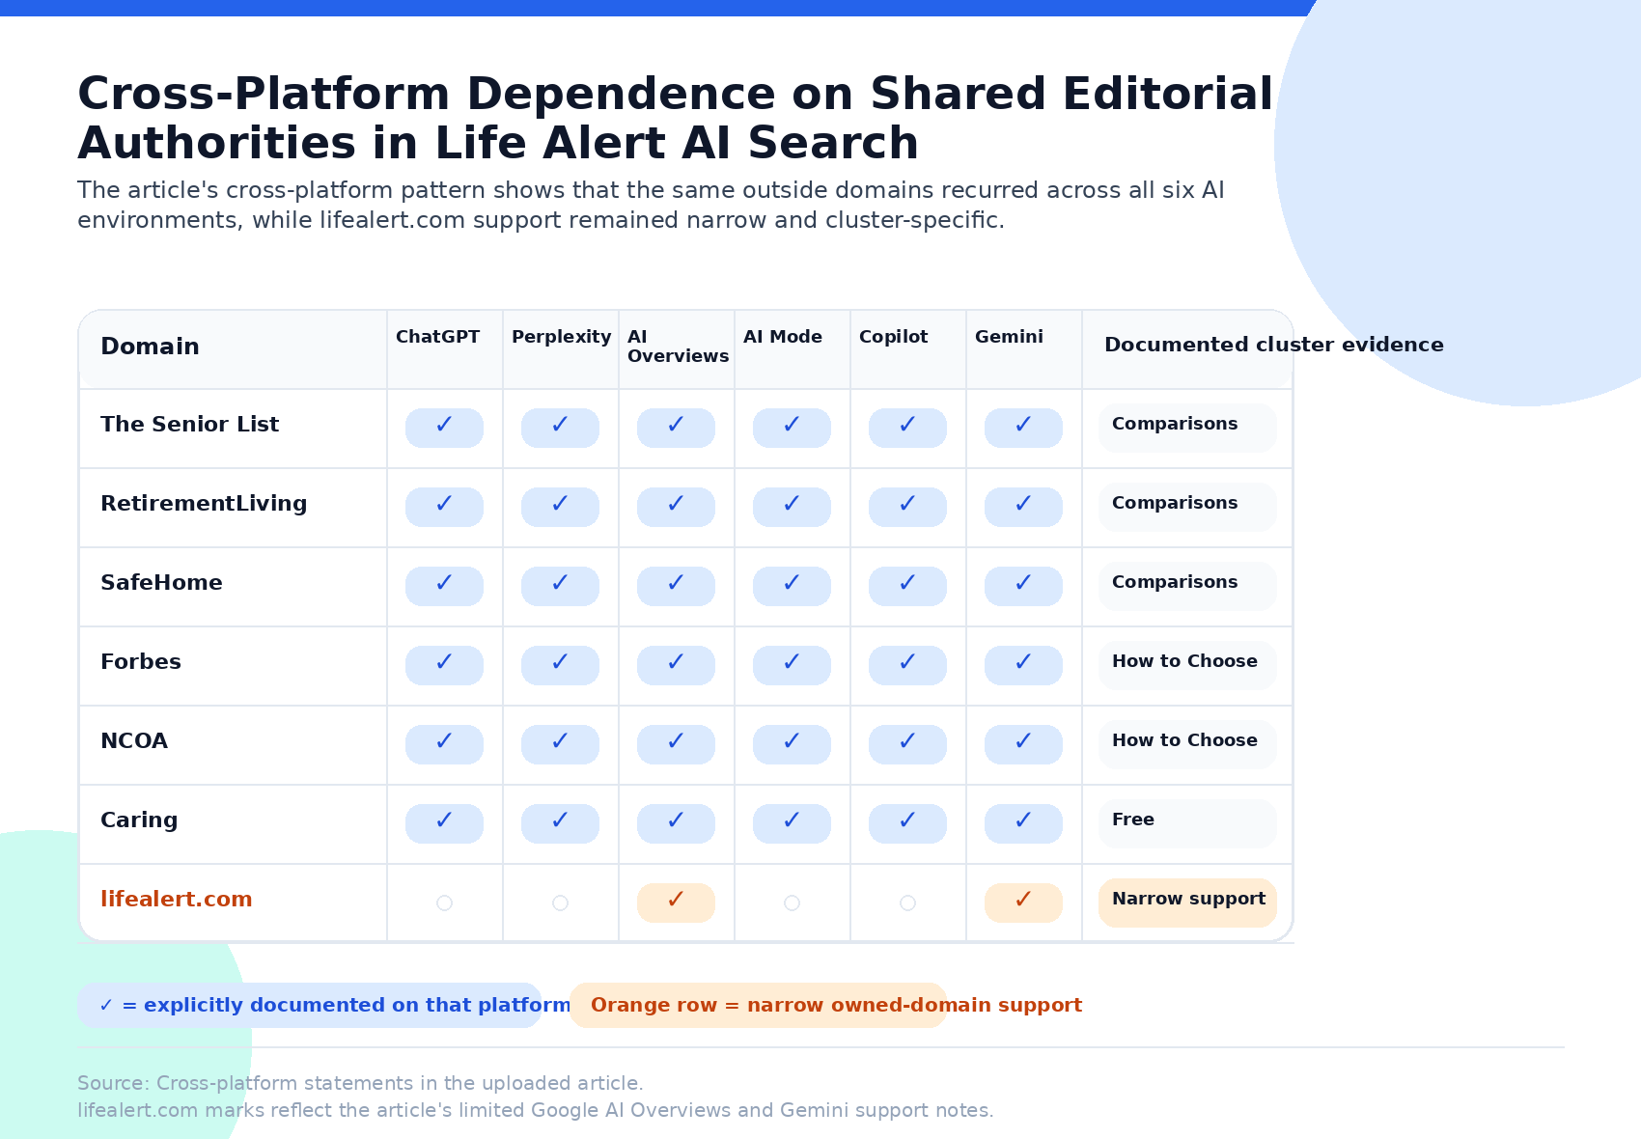
Task: Click the explicitly documented legend pill
Action: coord(310,1005)
